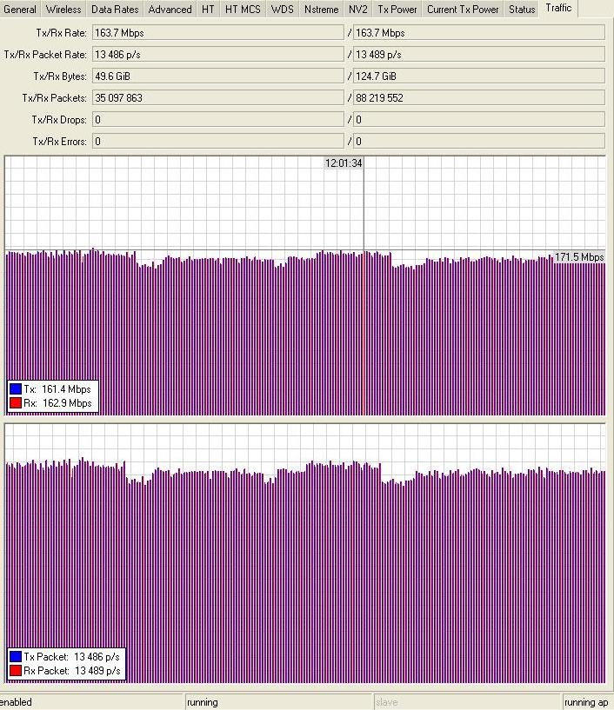Open the HT tab
614x710 pixels.
[x=208, y=9]
